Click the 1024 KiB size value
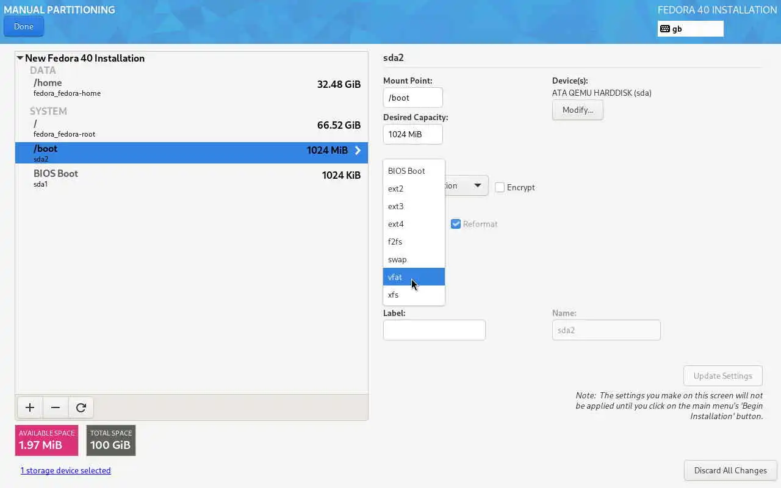Screen dimensions: 781x488 [341, 175]
